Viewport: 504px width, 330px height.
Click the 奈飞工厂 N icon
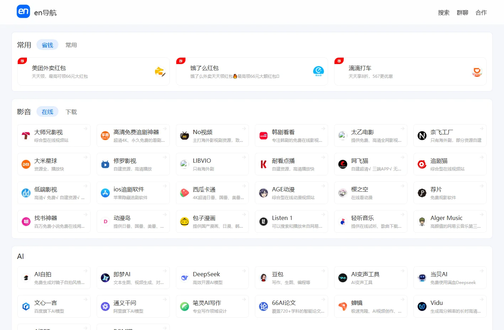click(422, 135)
